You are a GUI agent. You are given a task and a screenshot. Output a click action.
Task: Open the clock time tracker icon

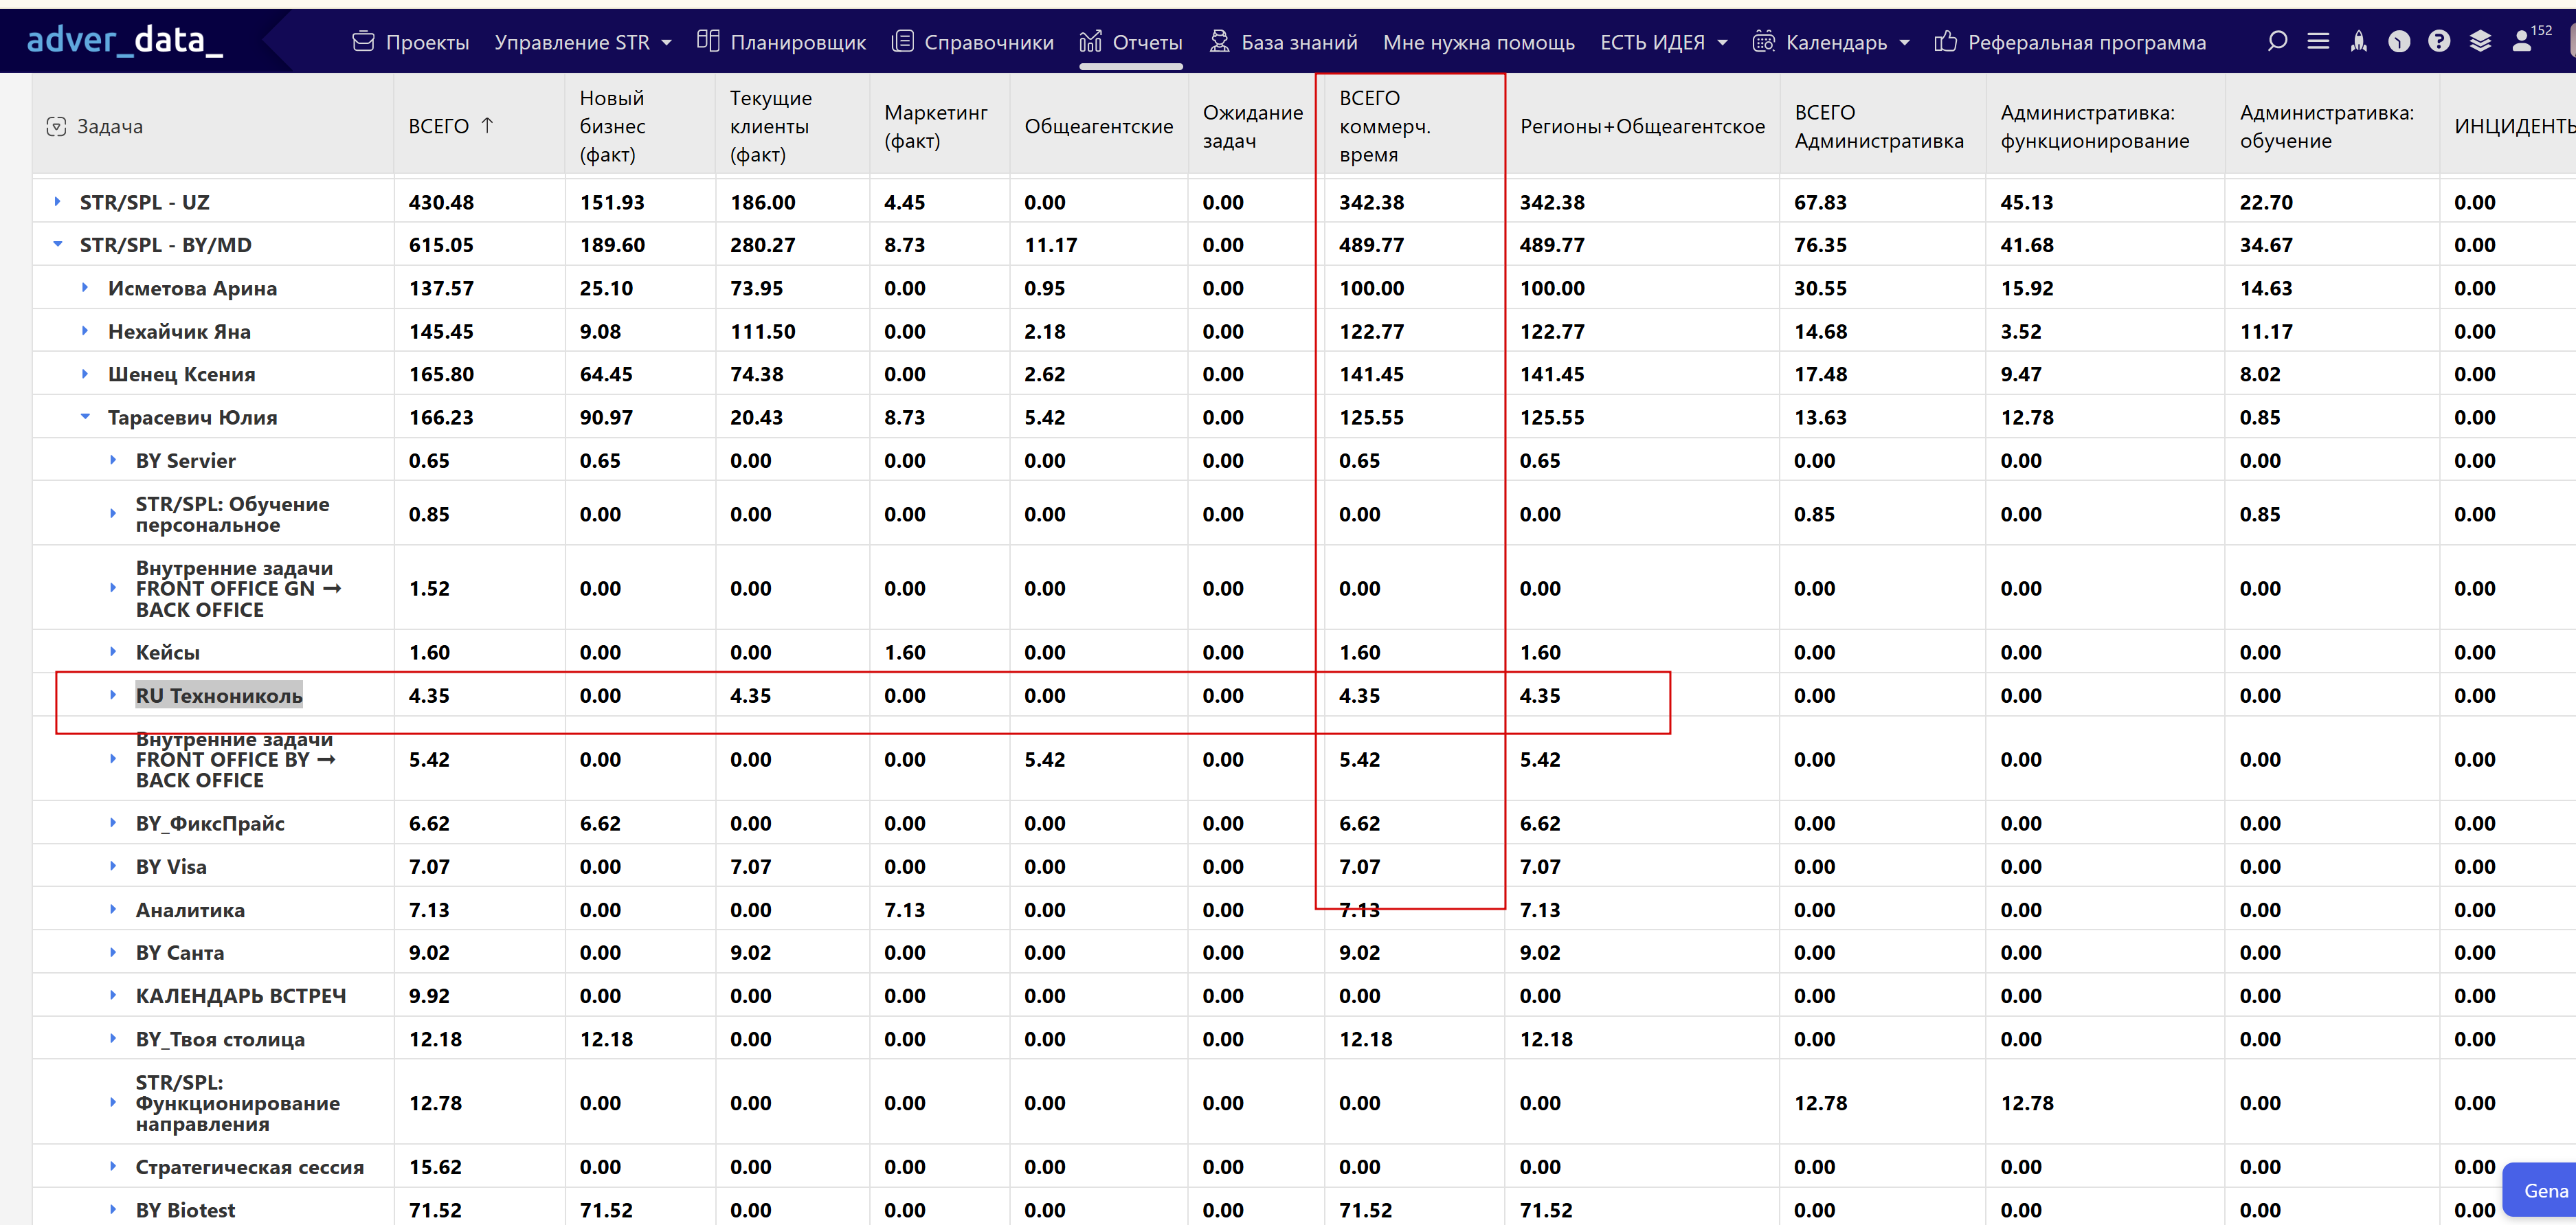[2399, 41]
